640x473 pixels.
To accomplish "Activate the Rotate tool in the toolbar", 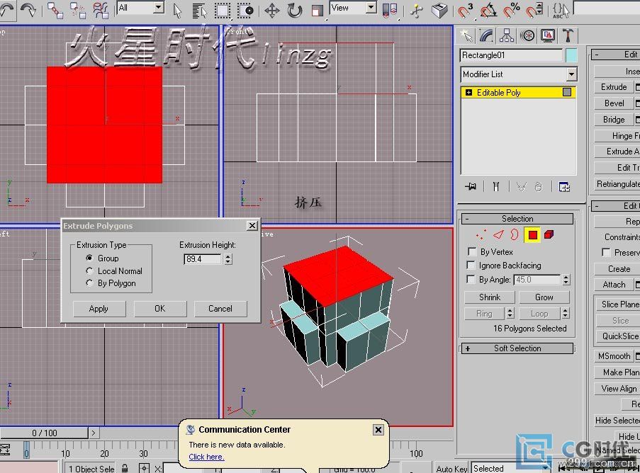I will (295, 10).
